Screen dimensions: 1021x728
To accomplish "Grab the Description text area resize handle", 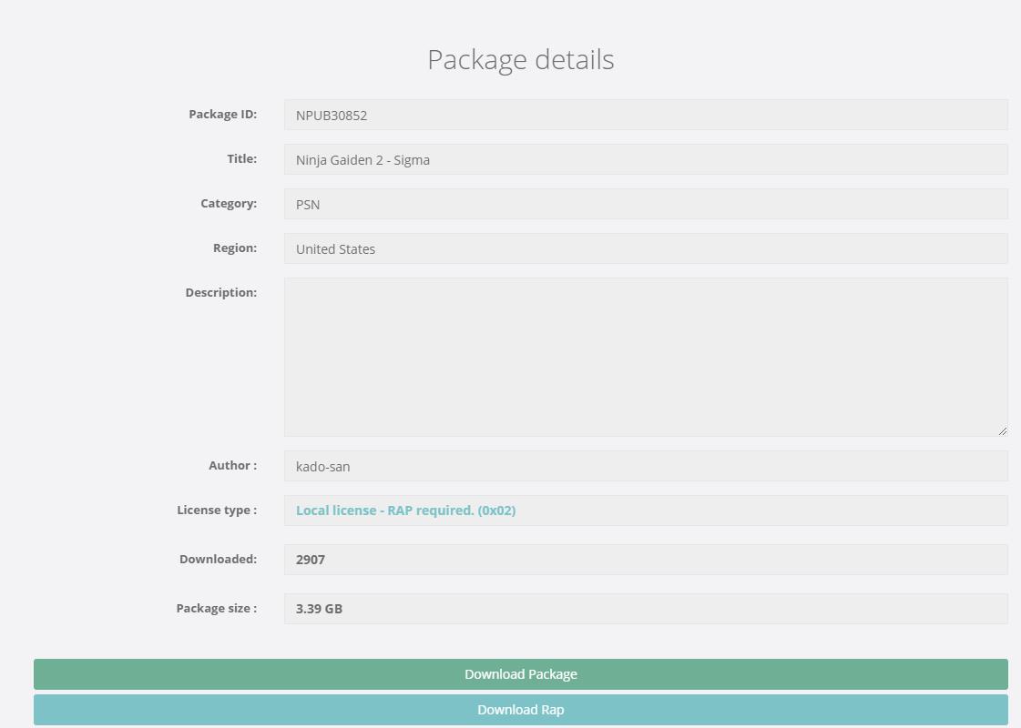I will tap(1003, 431).
